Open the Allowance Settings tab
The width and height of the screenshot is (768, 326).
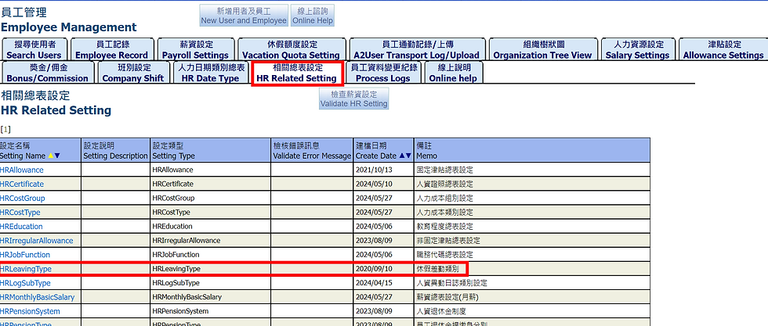(723, 50)
